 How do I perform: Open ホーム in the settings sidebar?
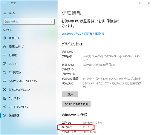pyautogui.click(x=12, y=13)
